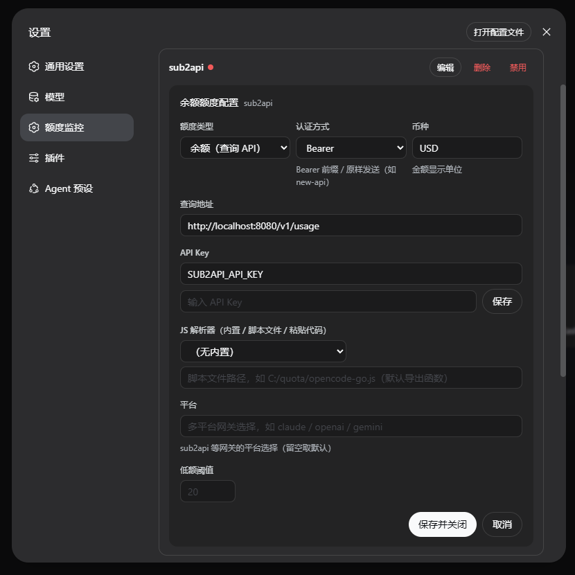The image size is (575, 575).
Task: Open 模型 section
Action: tap(77, 97)
